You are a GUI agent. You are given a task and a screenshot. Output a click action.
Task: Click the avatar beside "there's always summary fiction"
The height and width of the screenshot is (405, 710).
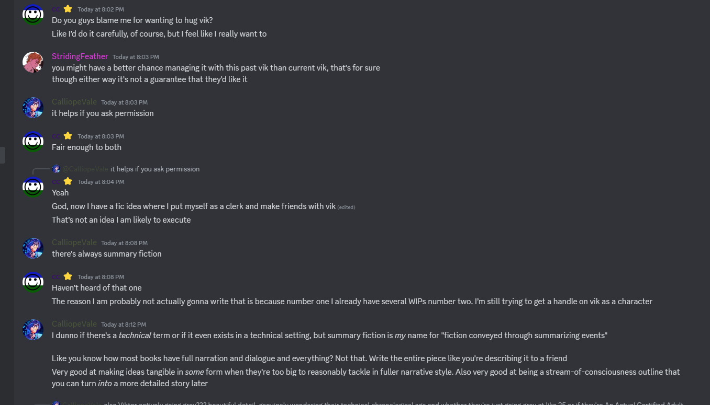33,248
